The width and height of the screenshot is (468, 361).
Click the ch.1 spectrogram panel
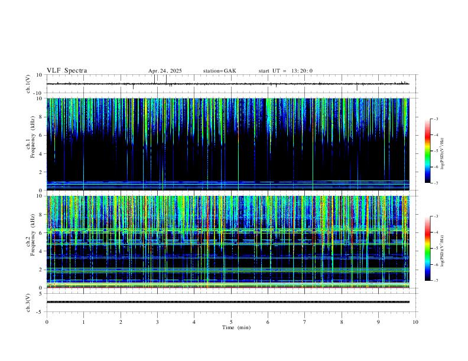coord(227,144)
